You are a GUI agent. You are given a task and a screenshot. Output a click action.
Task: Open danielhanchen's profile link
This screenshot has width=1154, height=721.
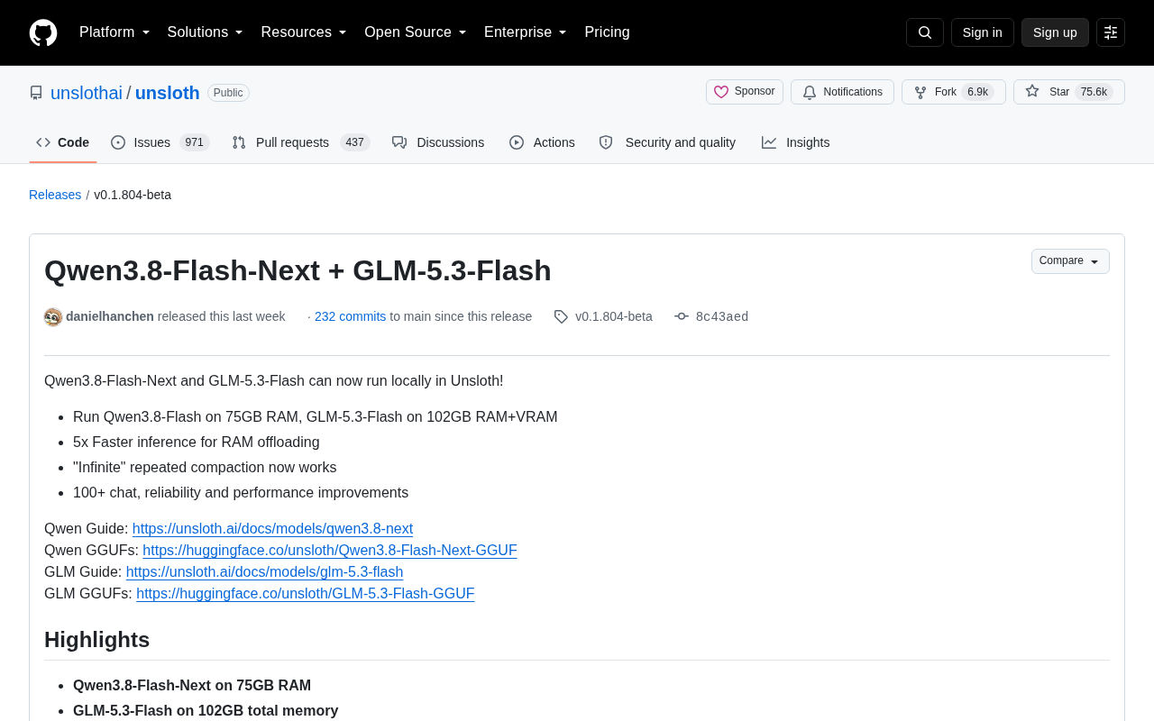pyautogui.click(x=110, y=316)
